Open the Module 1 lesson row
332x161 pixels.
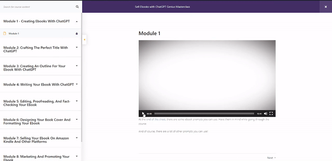click(40, 33)
